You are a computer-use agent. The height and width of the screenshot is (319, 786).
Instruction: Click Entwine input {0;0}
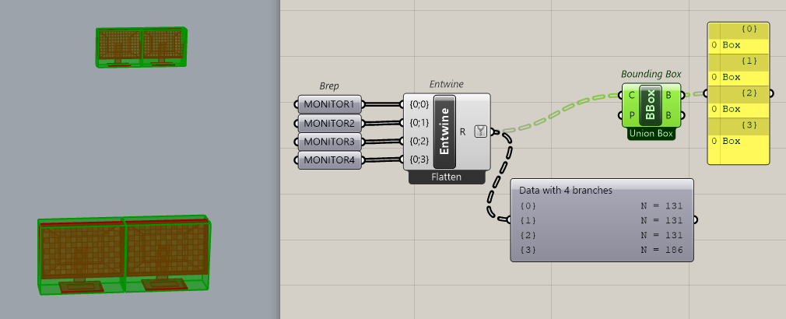click(419, 104)
